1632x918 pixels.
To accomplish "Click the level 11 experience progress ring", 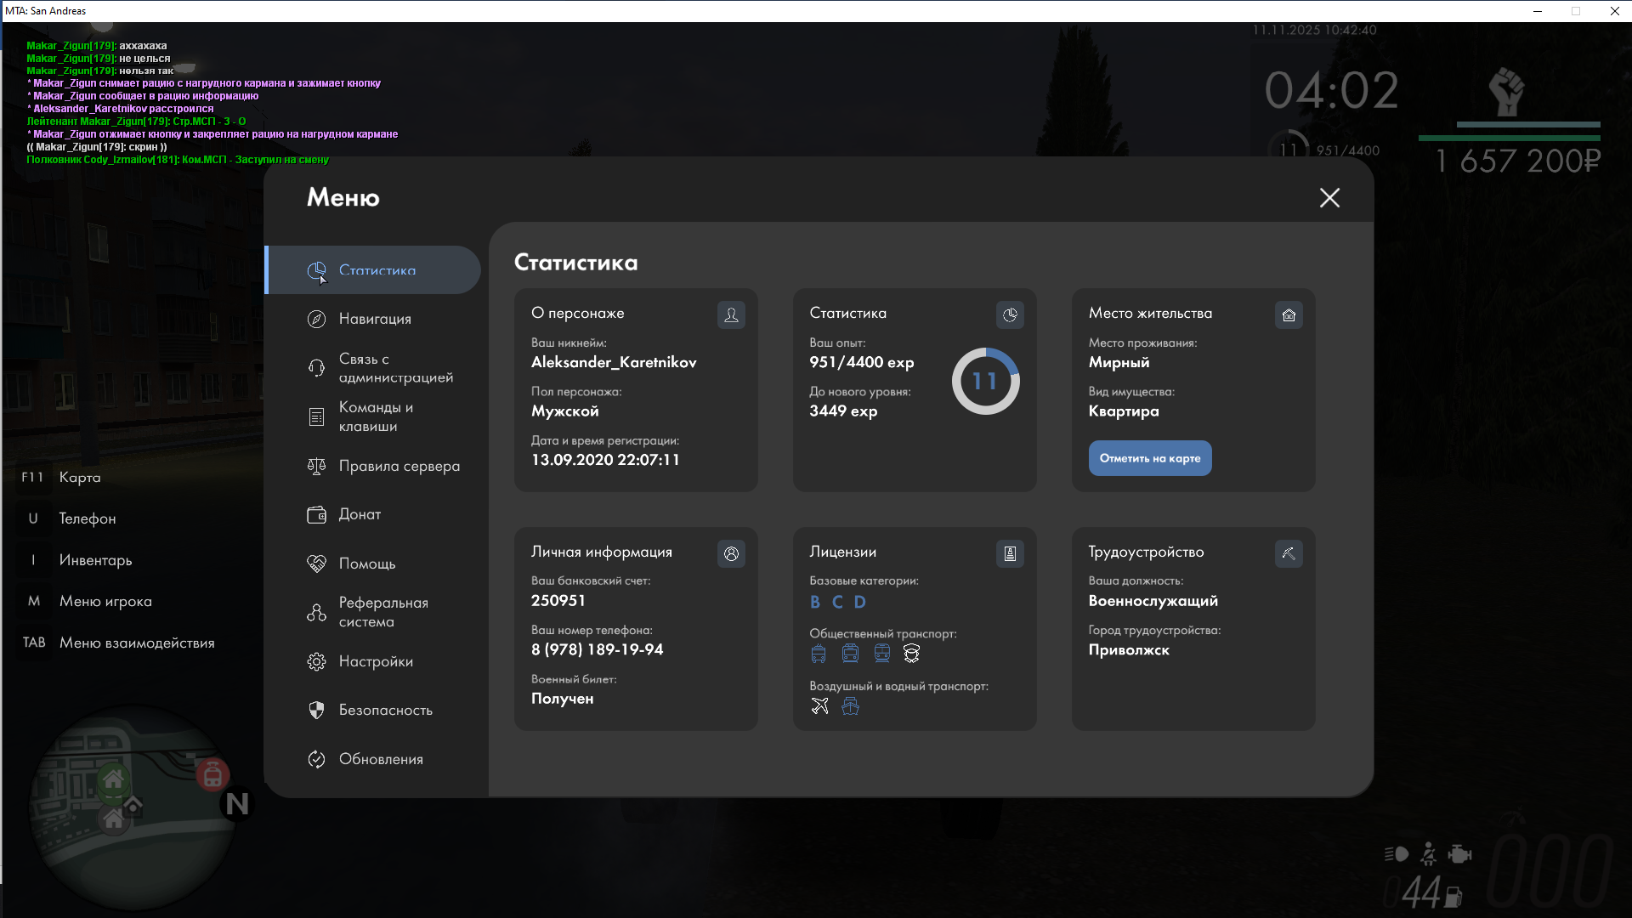I will [985, 381].
